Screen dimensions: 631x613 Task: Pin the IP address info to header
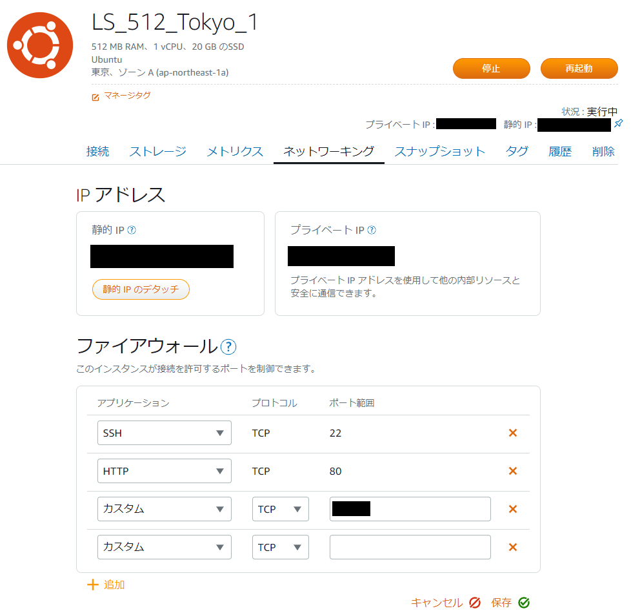[619, 123]
